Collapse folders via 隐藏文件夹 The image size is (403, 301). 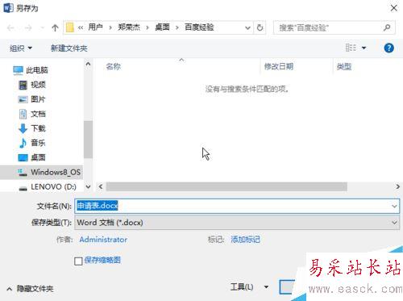coord(30,289)
